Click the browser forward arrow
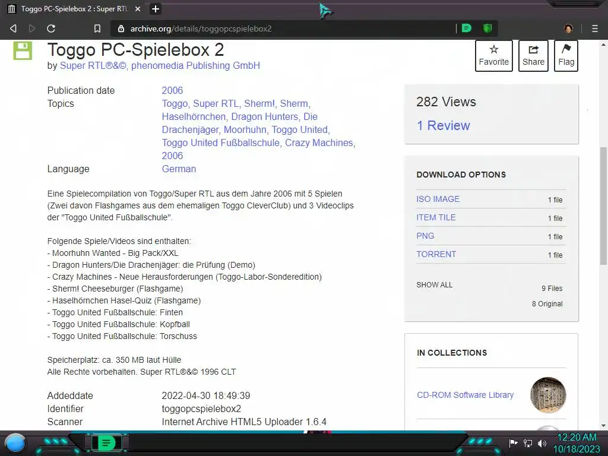608x456 pixels. (32, 28)
